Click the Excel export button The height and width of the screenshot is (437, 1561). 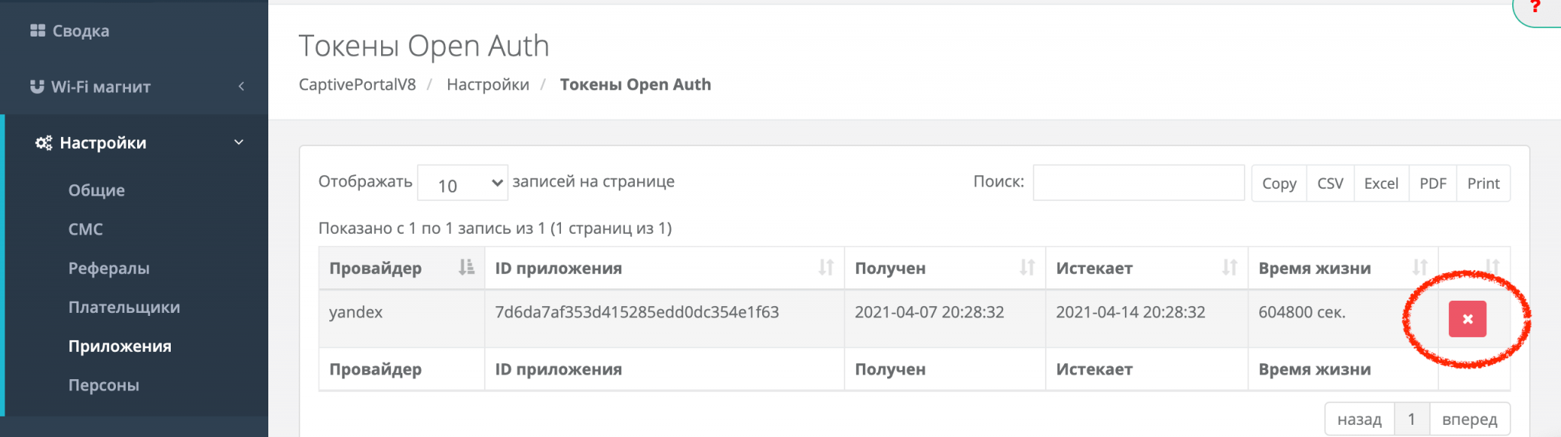tap(1381, 183)
